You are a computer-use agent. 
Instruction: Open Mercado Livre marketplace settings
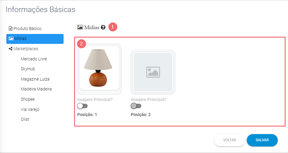[34, 59]
